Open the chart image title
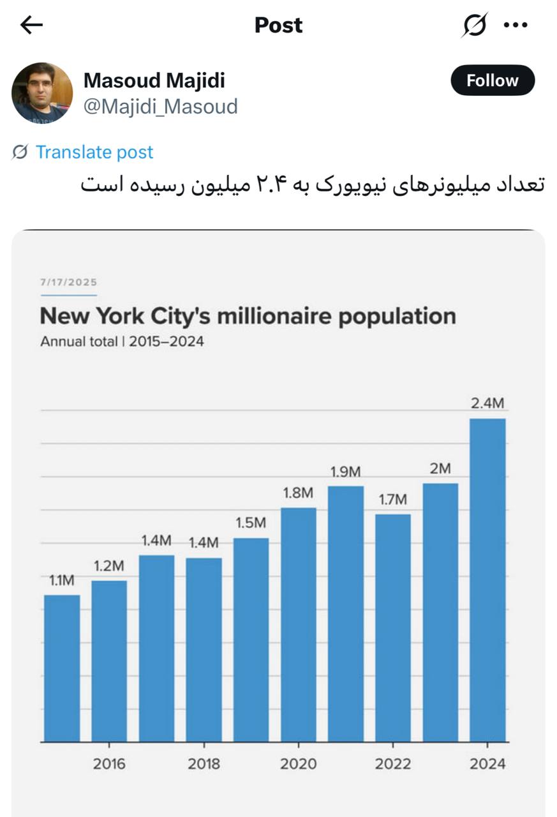 pos(248,316)
